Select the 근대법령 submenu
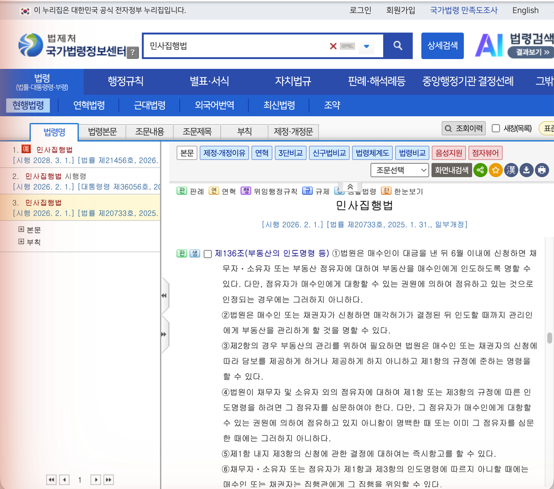The width and height of the screenshot is (554, 489). coord(150,105)
